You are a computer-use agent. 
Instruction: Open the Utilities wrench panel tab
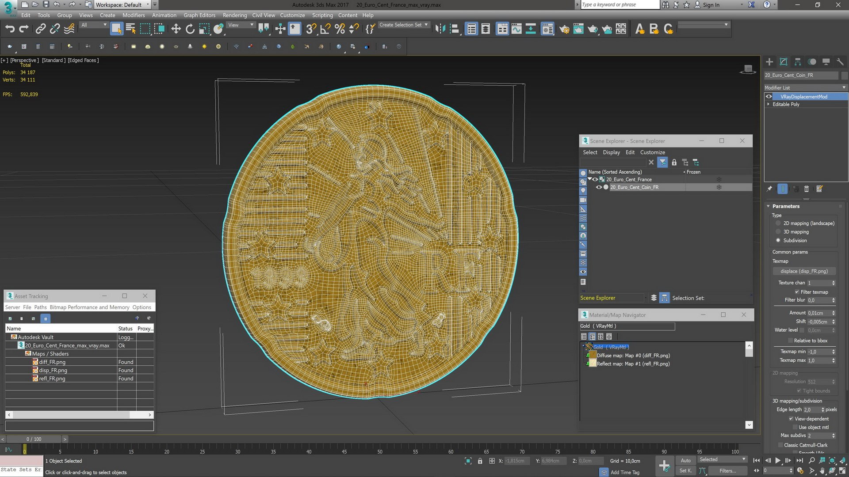(840, 62)
